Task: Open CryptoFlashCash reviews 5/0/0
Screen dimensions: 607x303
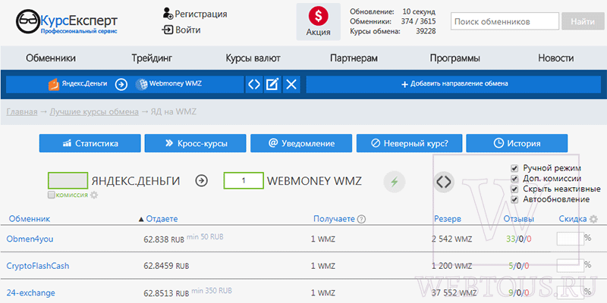Action: pos(518,266)
